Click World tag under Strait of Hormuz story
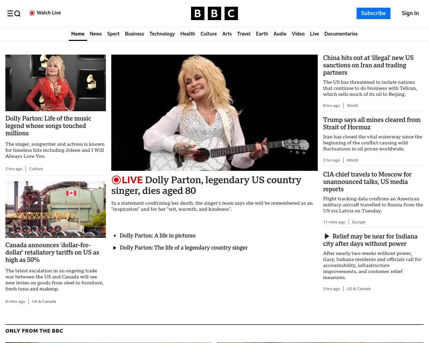 coord(352,160)
